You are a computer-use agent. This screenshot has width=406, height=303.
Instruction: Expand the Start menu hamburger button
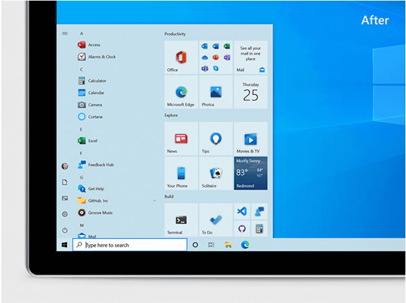[x=65, y=34]
